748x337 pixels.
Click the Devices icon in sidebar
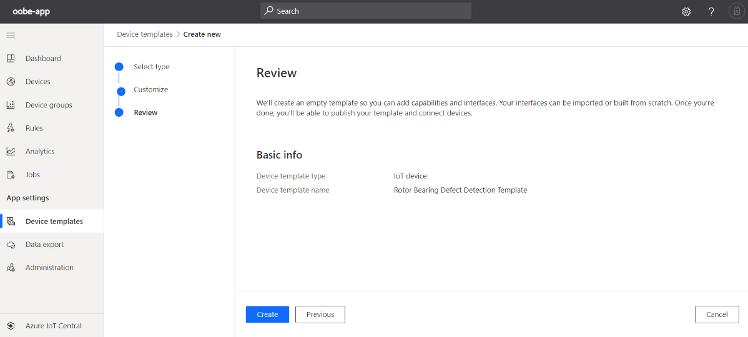point(11,82)
